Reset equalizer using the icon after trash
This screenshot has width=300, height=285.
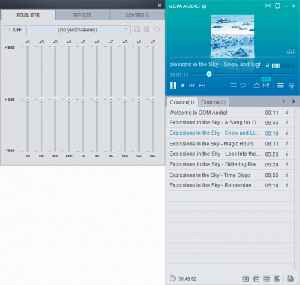[x=157, y=30]
